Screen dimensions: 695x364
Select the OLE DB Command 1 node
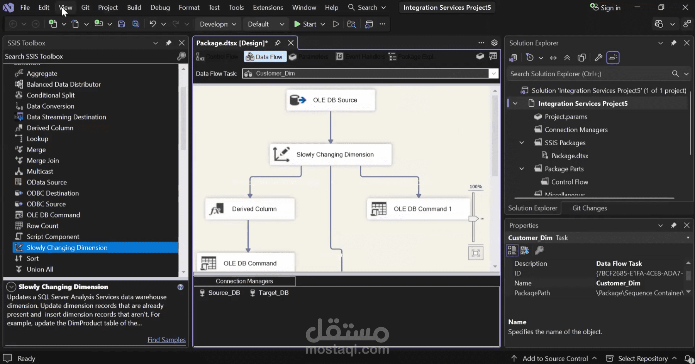[419, 209]
